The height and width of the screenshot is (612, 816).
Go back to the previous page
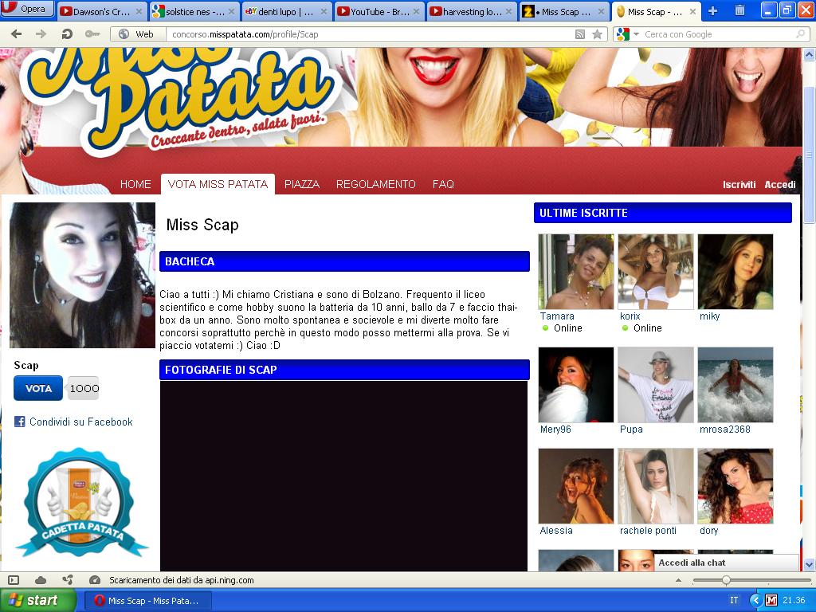17,34
